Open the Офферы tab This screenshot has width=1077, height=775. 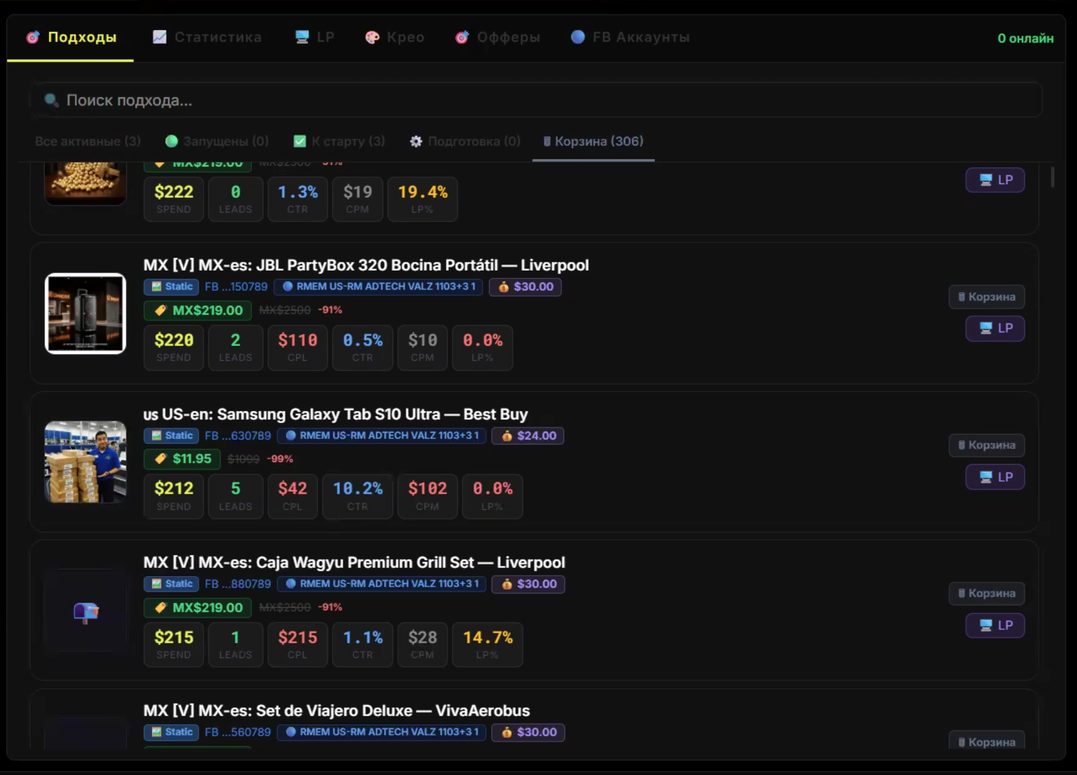tap(498, 37)
